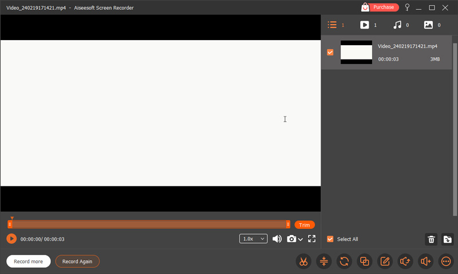Screen dimensions: 458x274
Task: Open the overlapping squares merger tool
Action: 364,261
